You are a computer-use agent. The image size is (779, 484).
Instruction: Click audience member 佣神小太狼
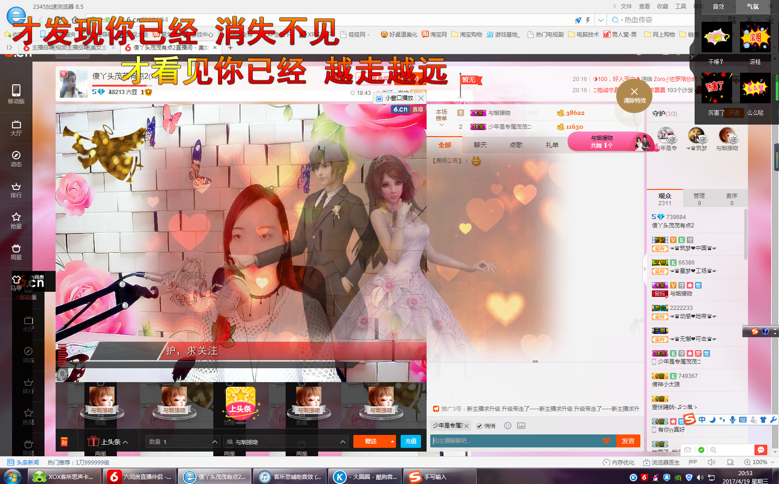click(x=666, y=384)
